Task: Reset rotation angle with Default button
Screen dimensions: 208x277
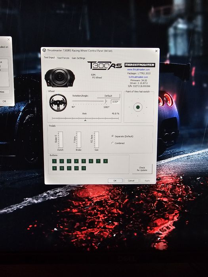Action: pyautogui.click(x=109, y=96)
